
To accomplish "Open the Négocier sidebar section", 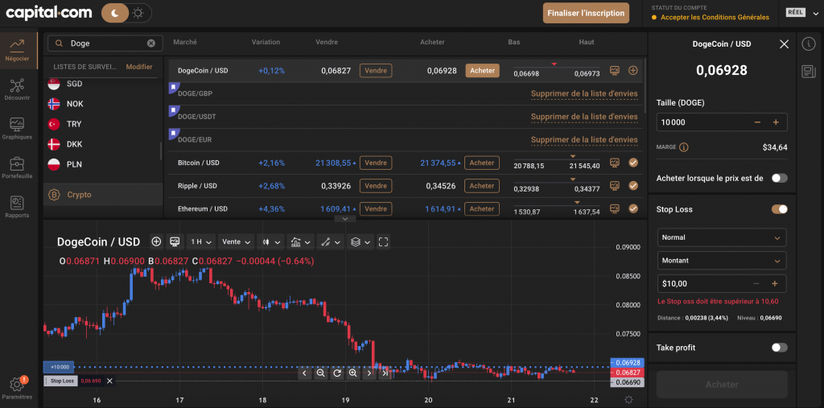I will [18, 51].
